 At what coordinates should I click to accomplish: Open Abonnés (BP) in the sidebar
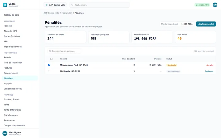(x=10, y=31)
